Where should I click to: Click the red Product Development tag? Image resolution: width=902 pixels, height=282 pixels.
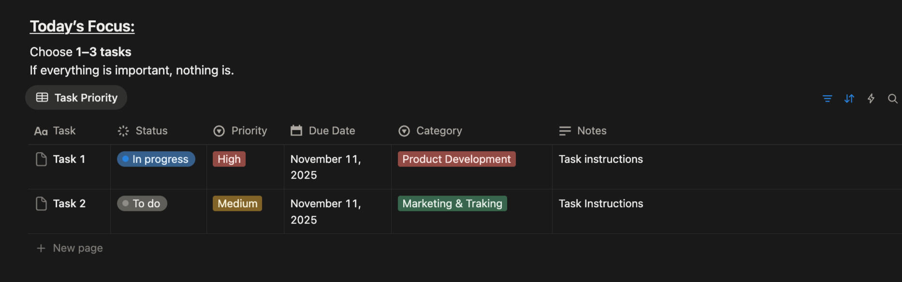coord(456,159)
